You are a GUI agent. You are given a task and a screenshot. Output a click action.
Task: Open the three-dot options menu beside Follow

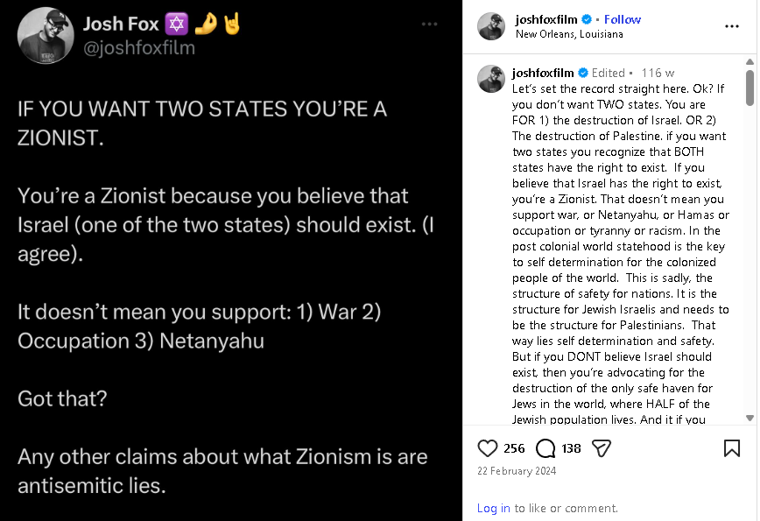731,26
